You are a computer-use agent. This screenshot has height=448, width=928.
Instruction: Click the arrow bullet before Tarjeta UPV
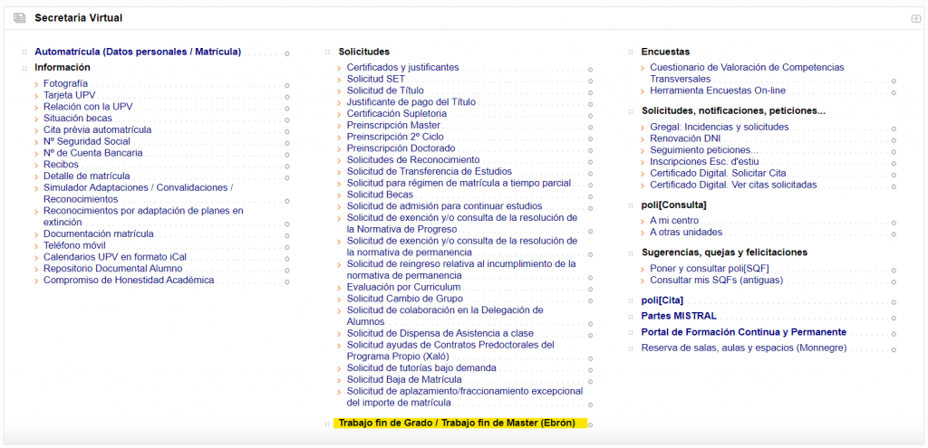point(37,96)
